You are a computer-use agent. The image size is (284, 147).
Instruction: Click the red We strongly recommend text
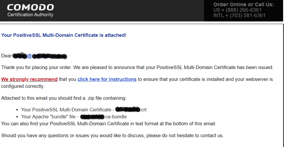29,79
